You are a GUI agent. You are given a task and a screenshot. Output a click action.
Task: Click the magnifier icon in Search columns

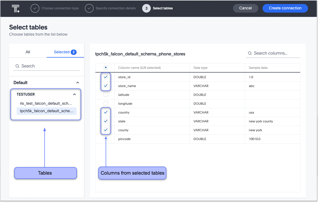tap(250, 53)
